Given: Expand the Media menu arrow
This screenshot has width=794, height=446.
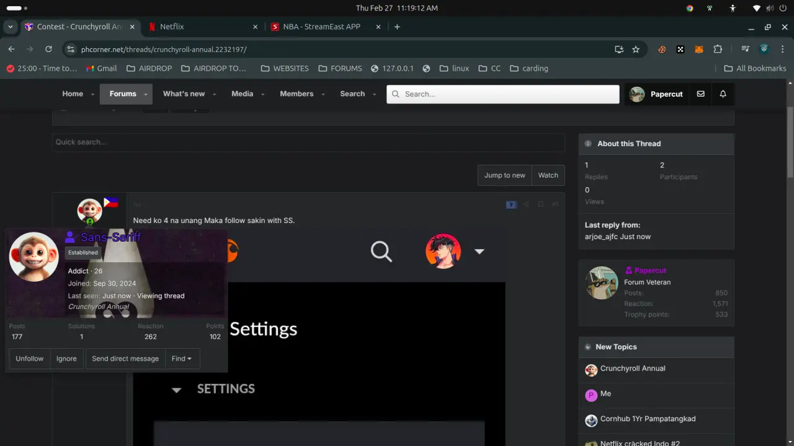Looking at the screenshot, I should 263,94.
